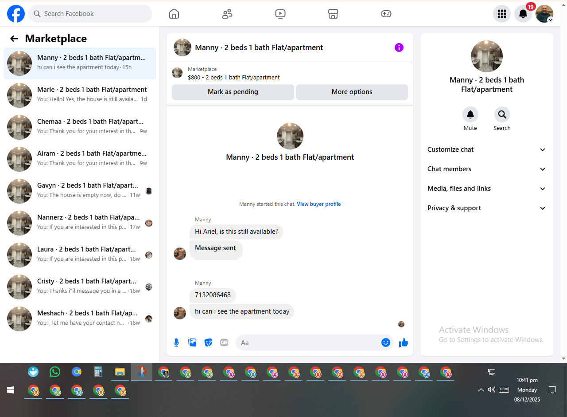
Task: Open the $800 Marketplace listing link
Action: pyautogui.click(x=234, y=77)
